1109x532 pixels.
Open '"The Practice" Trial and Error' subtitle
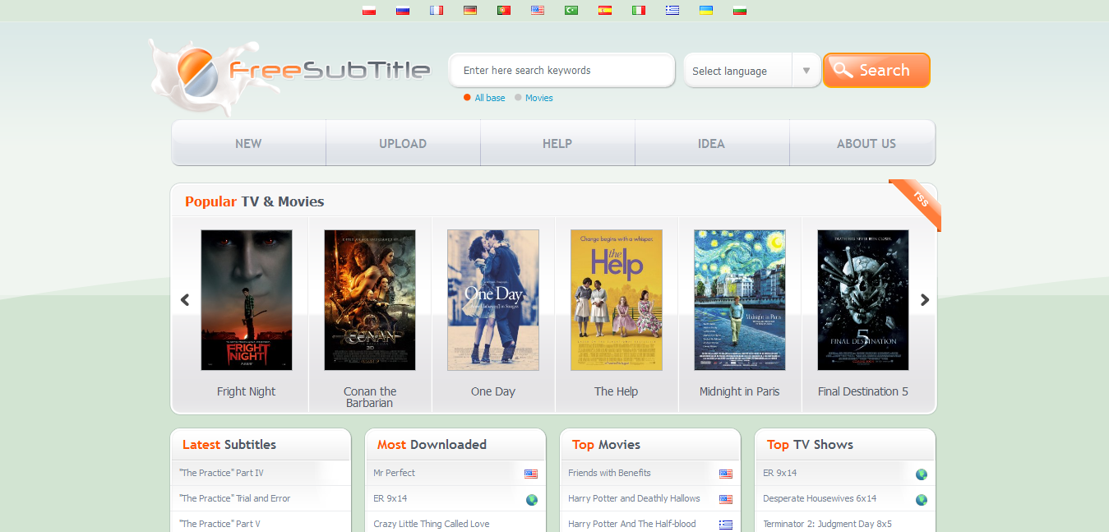(235, 498)
